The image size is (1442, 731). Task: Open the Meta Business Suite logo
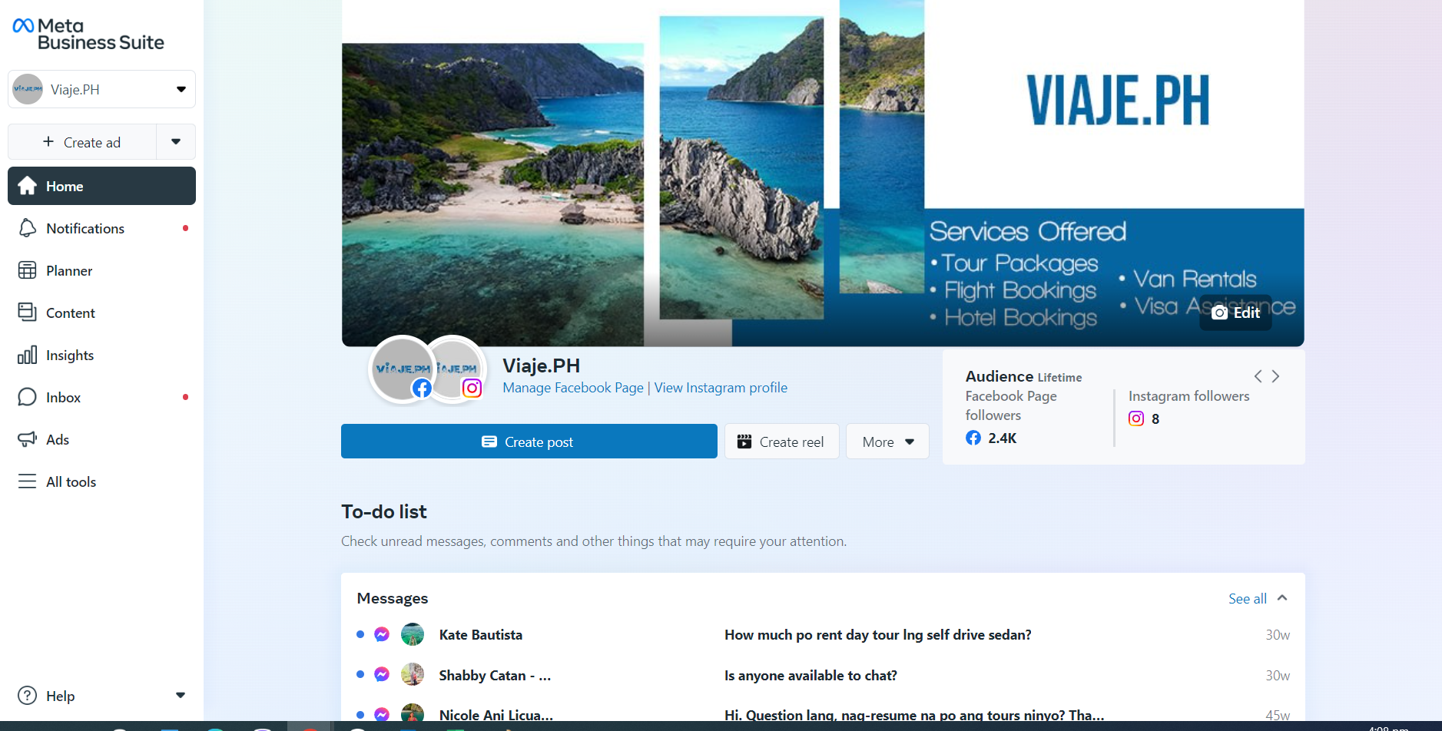[88, 34]
